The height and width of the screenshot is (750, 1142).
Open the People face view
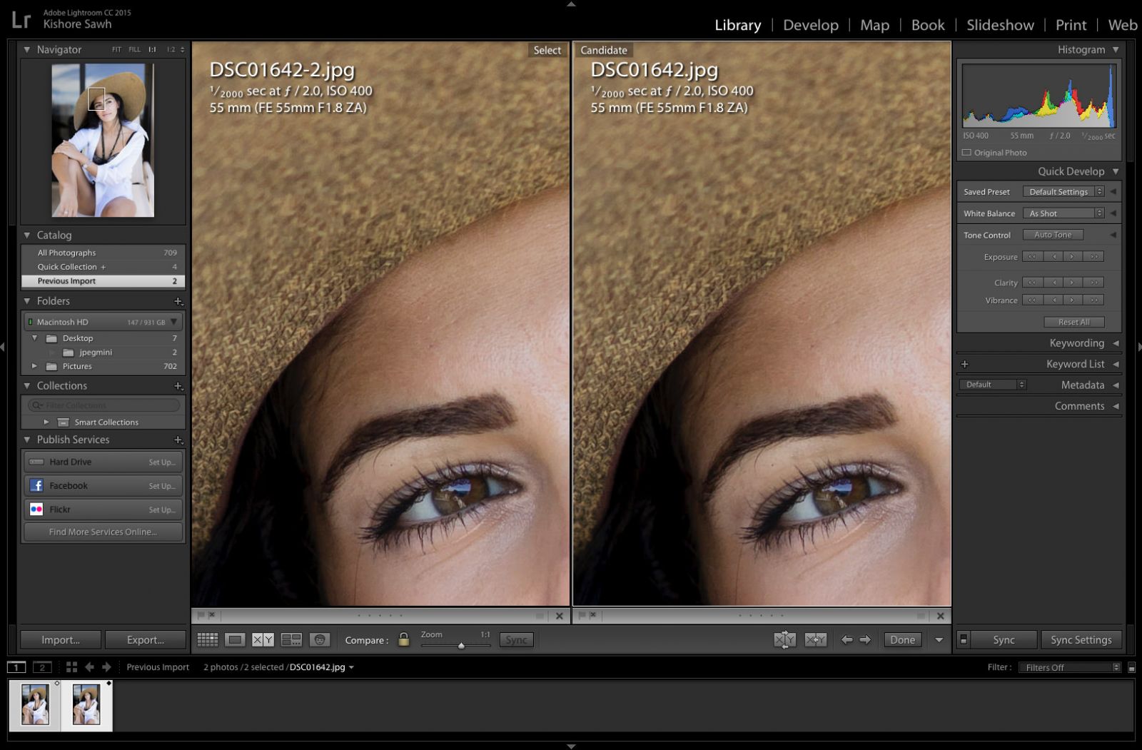320,640
